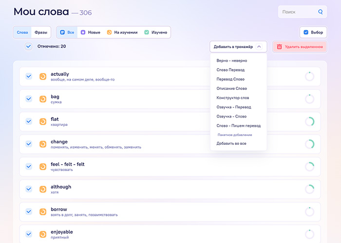
Task: Click the chevron arrow in Добавить в тренажёр
Action: [x=259, y=47]
